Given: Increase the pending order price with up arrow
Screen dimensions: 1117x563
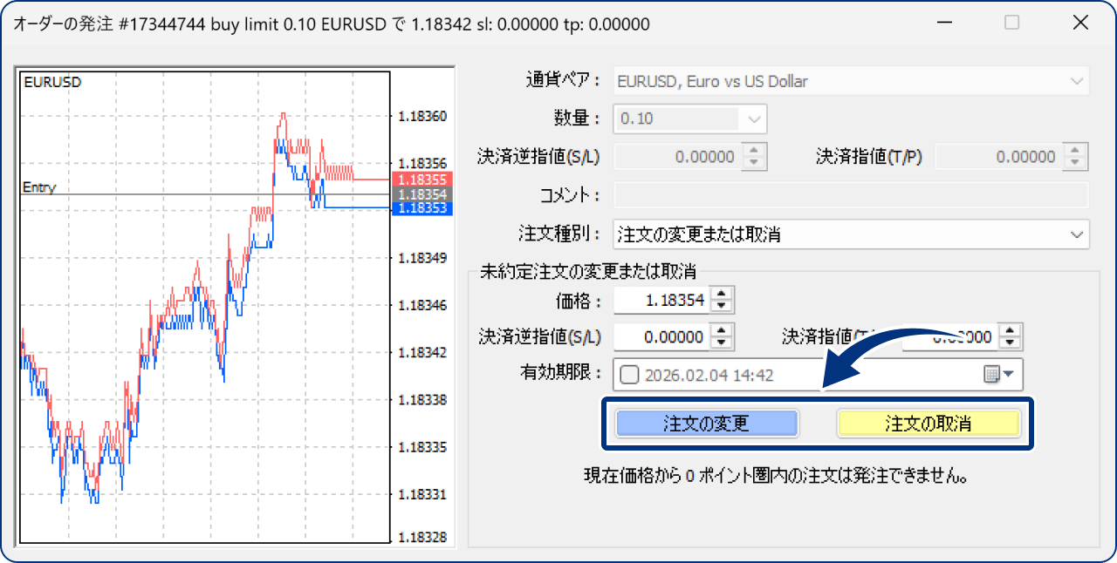Looking at the screenshot, I should pos(722,296).
